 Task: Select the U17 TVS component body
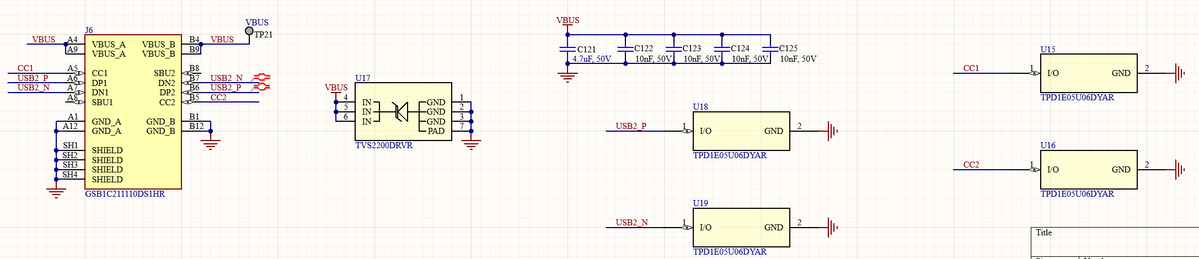(x=403, y=112)
